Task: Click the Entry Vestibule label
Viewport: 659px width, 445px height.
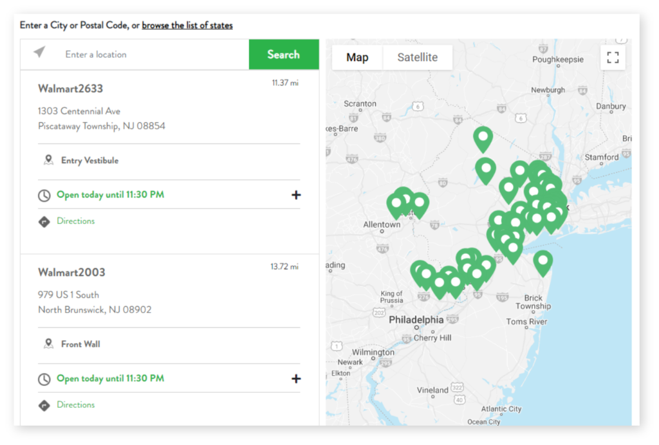Action: tap(89, 160)
